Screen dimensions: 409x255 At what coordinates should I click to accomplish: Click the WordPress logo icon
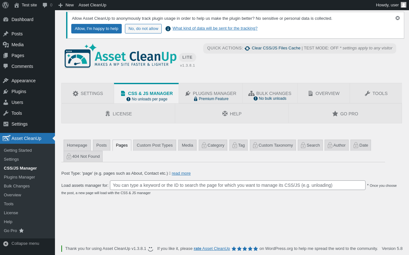tap(5, 5)
